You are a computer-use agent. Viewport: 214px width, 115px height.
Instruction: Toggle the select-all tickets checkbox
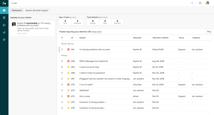62,37
